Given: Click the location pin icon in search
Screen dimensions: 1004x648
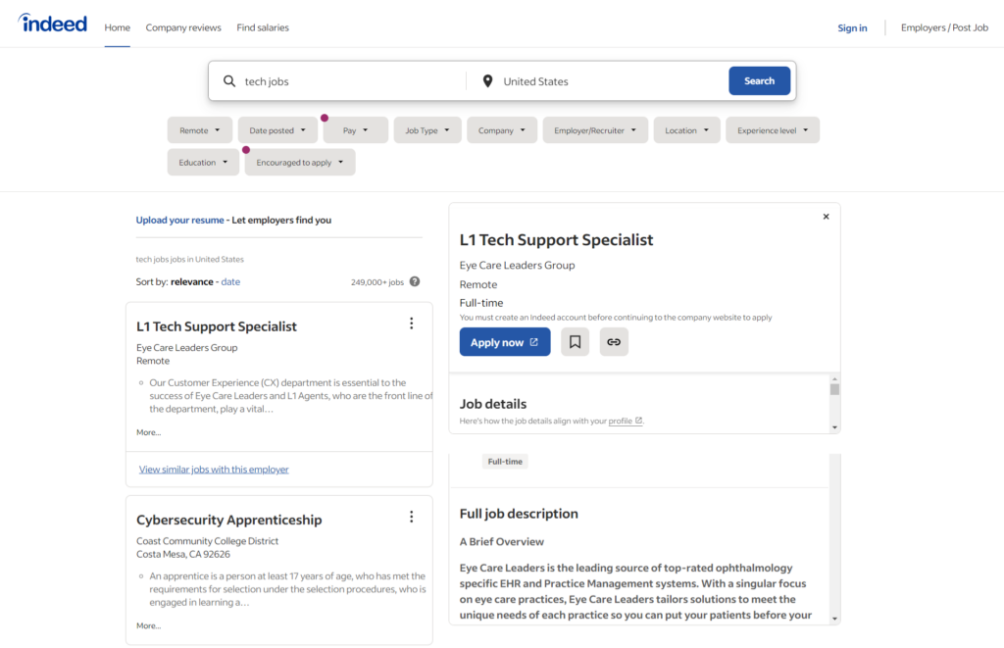Looking at the screenshot, I should click(488, 81).
